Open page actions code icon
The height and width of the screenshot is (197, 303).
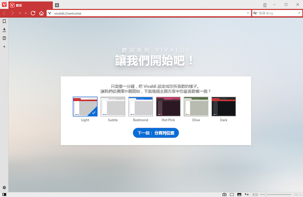247,194
